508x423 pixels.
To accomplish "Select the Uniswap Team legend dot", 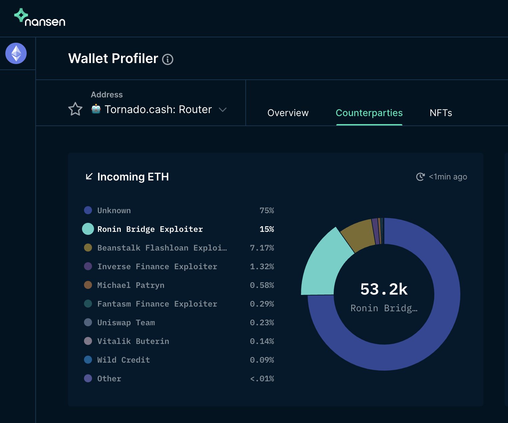I will [x=88, y=322].
